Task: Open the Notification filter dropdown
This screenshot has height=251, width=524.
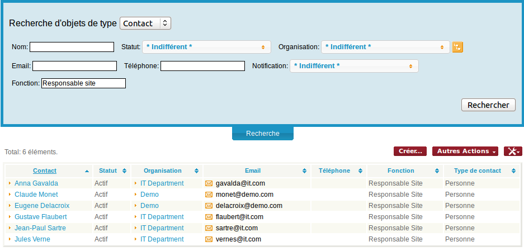Action: coord(353,66)
